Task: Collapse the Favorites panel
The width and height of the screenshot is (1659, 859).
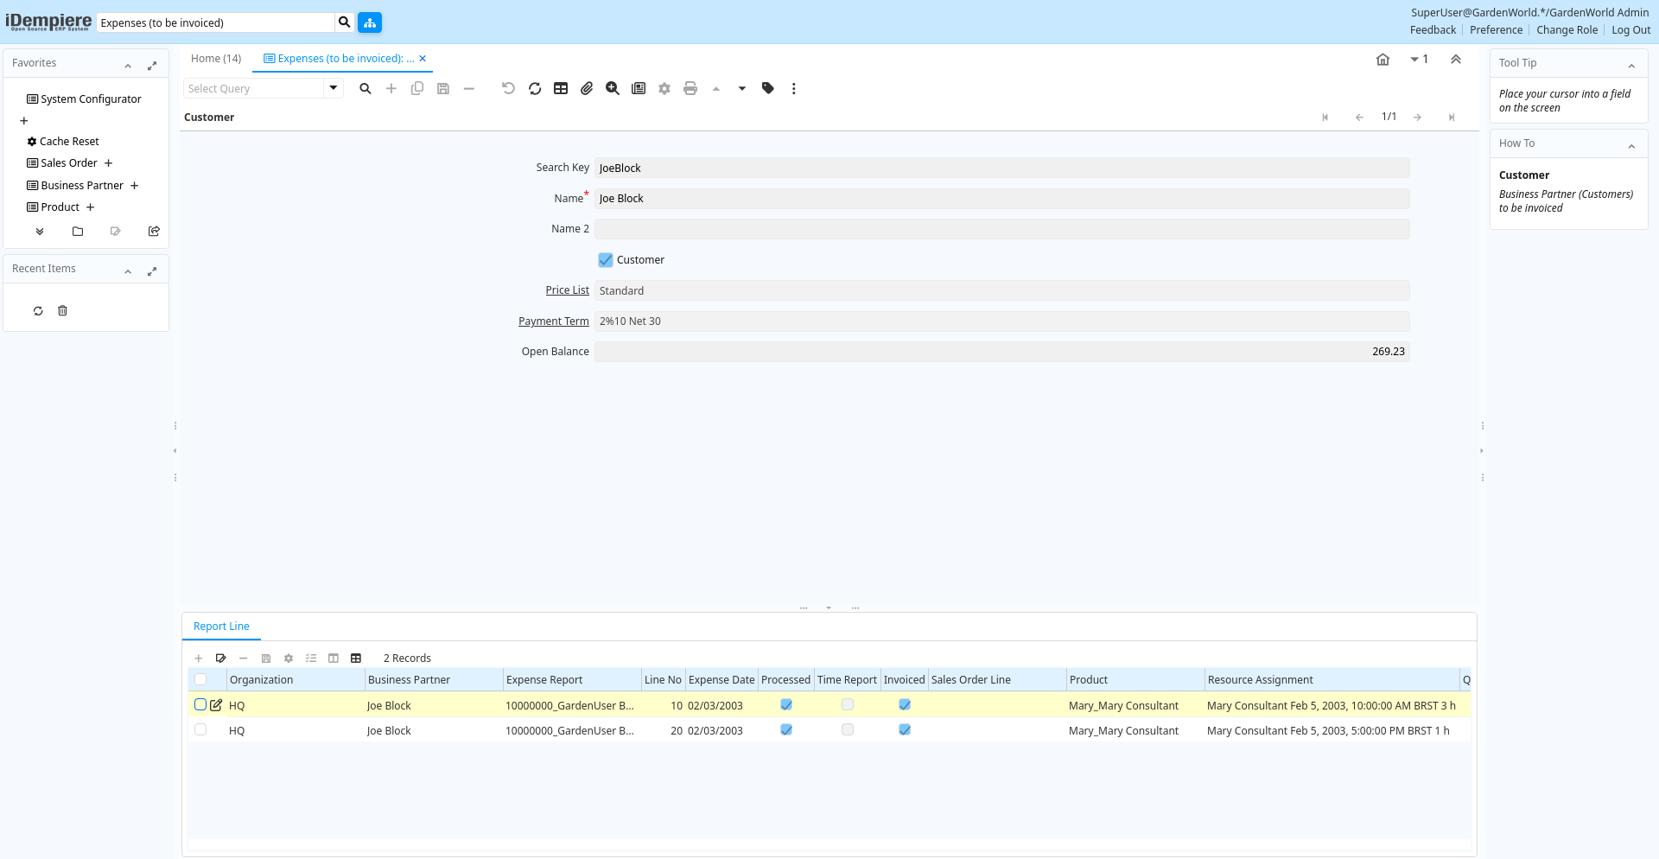Action: click(128, 66)
